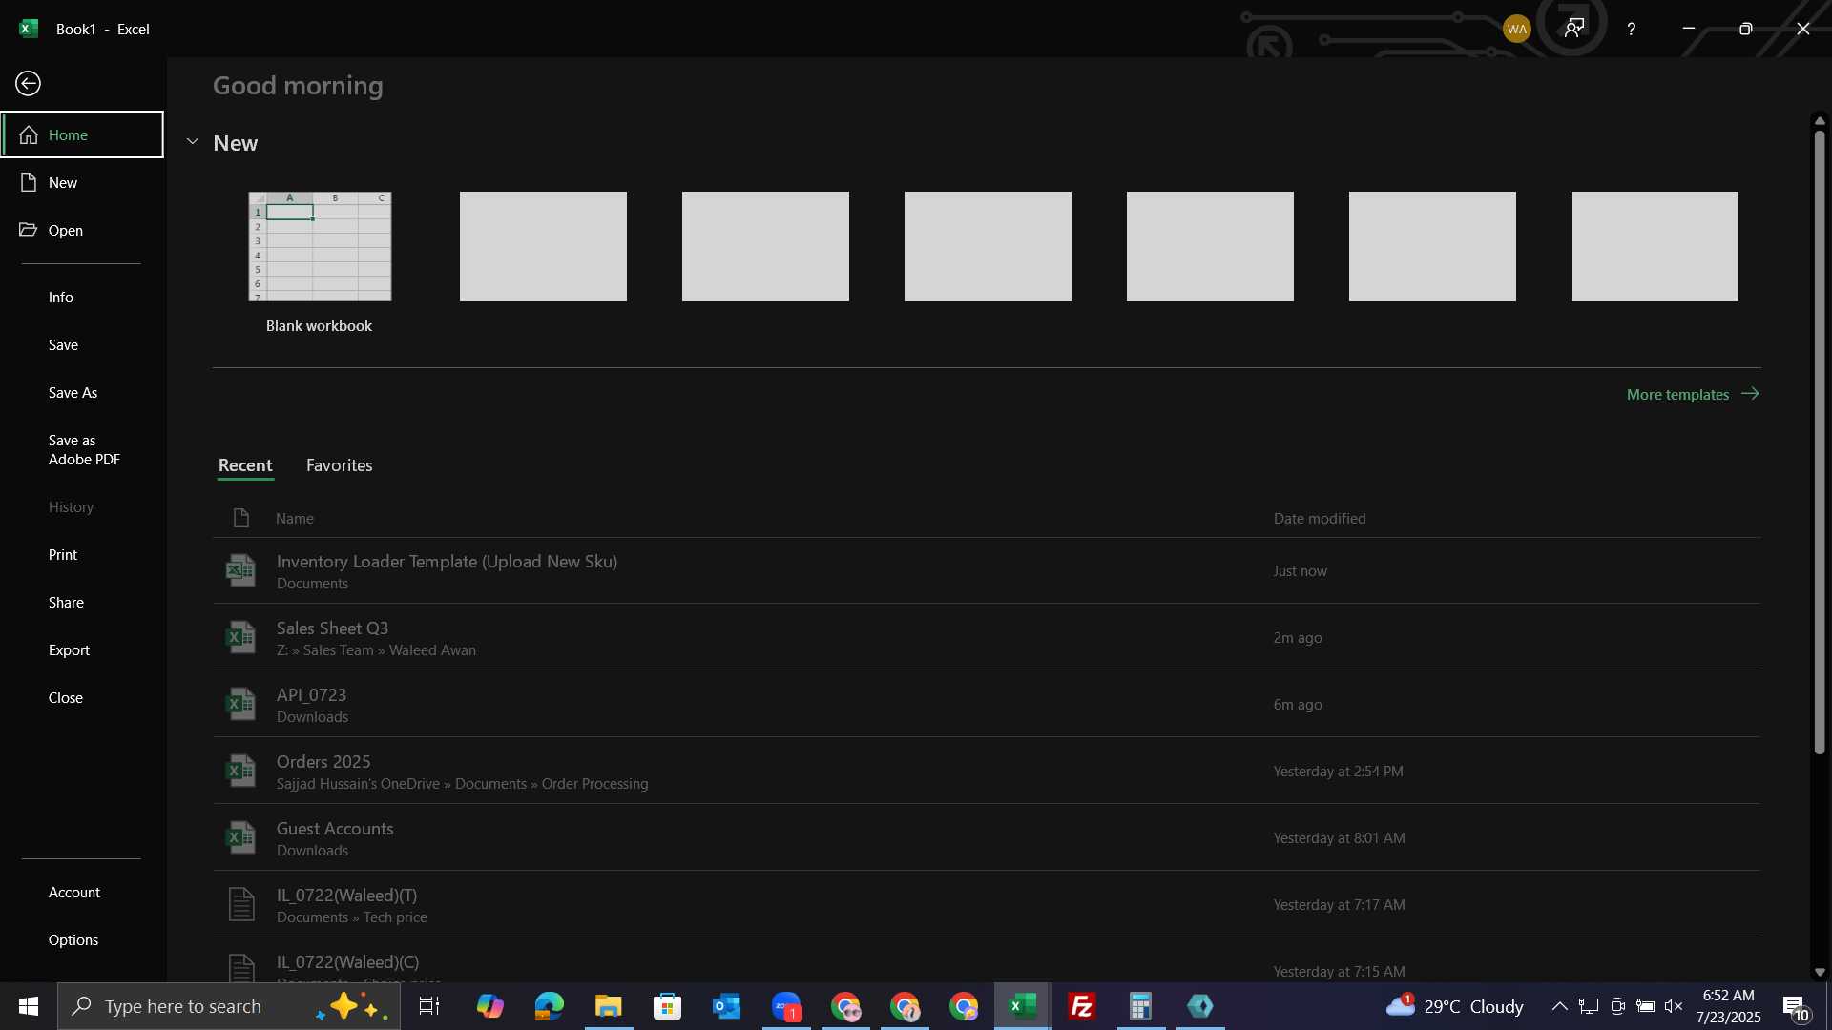Open Task View from taskbar
Screen dimensions: 1832x1030
(x=429, y=1006)
